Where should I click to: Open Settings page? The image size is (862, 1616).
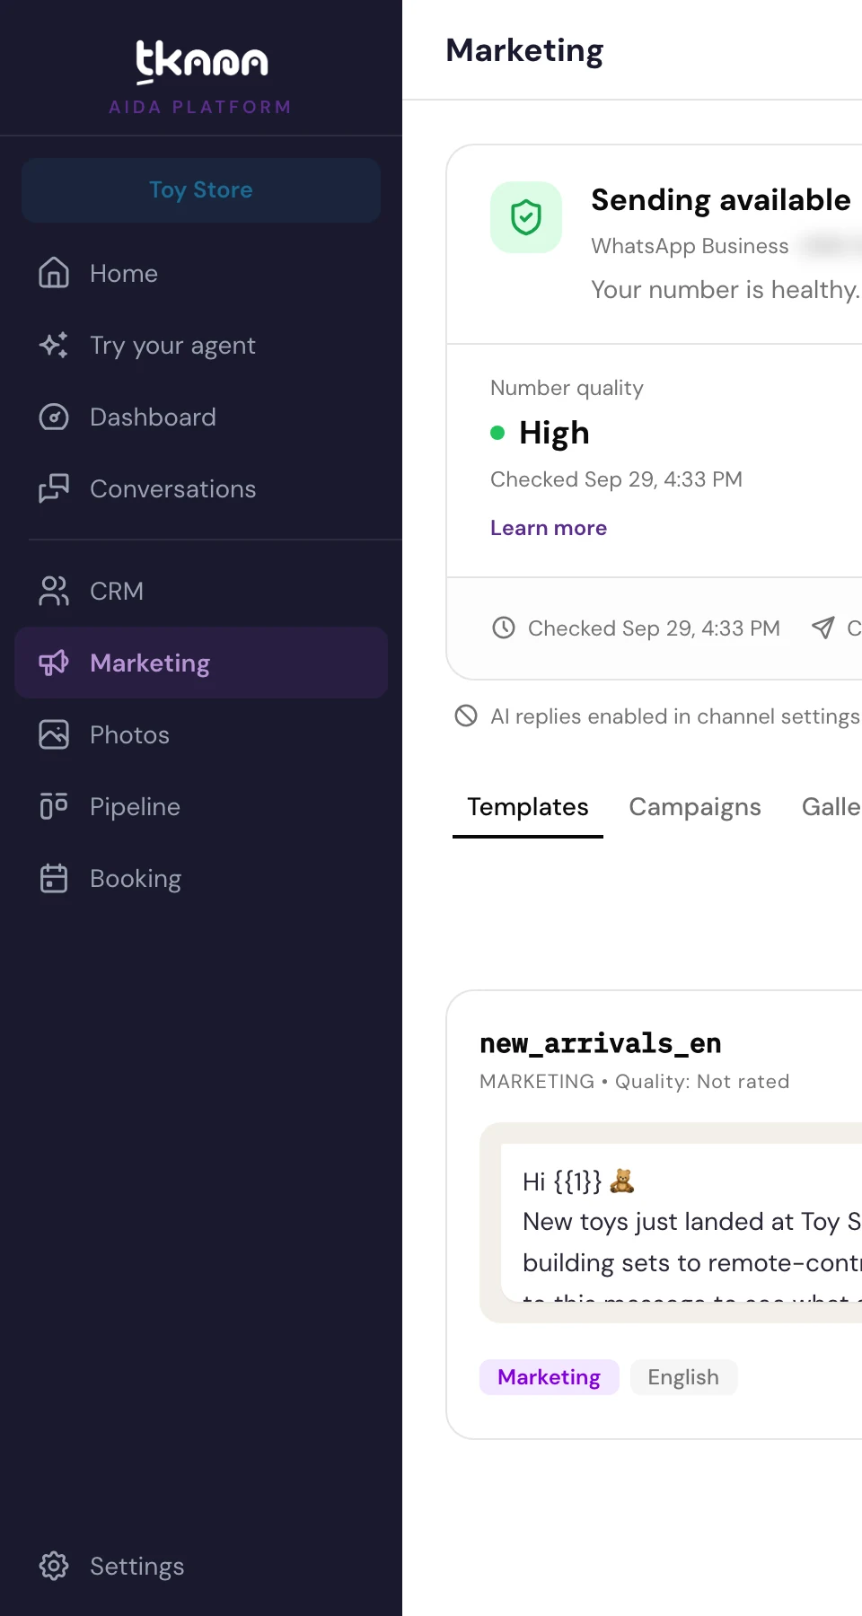201,1566
